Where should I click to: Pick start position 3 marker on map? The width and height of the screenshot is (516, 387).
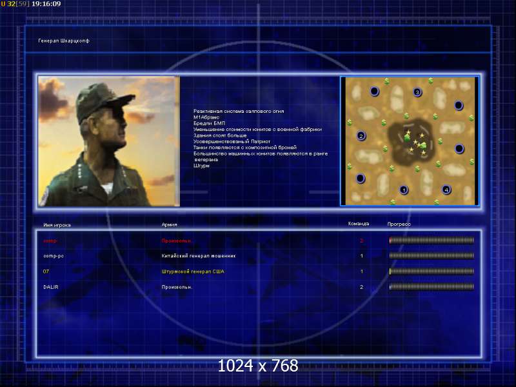pos(417,92)
